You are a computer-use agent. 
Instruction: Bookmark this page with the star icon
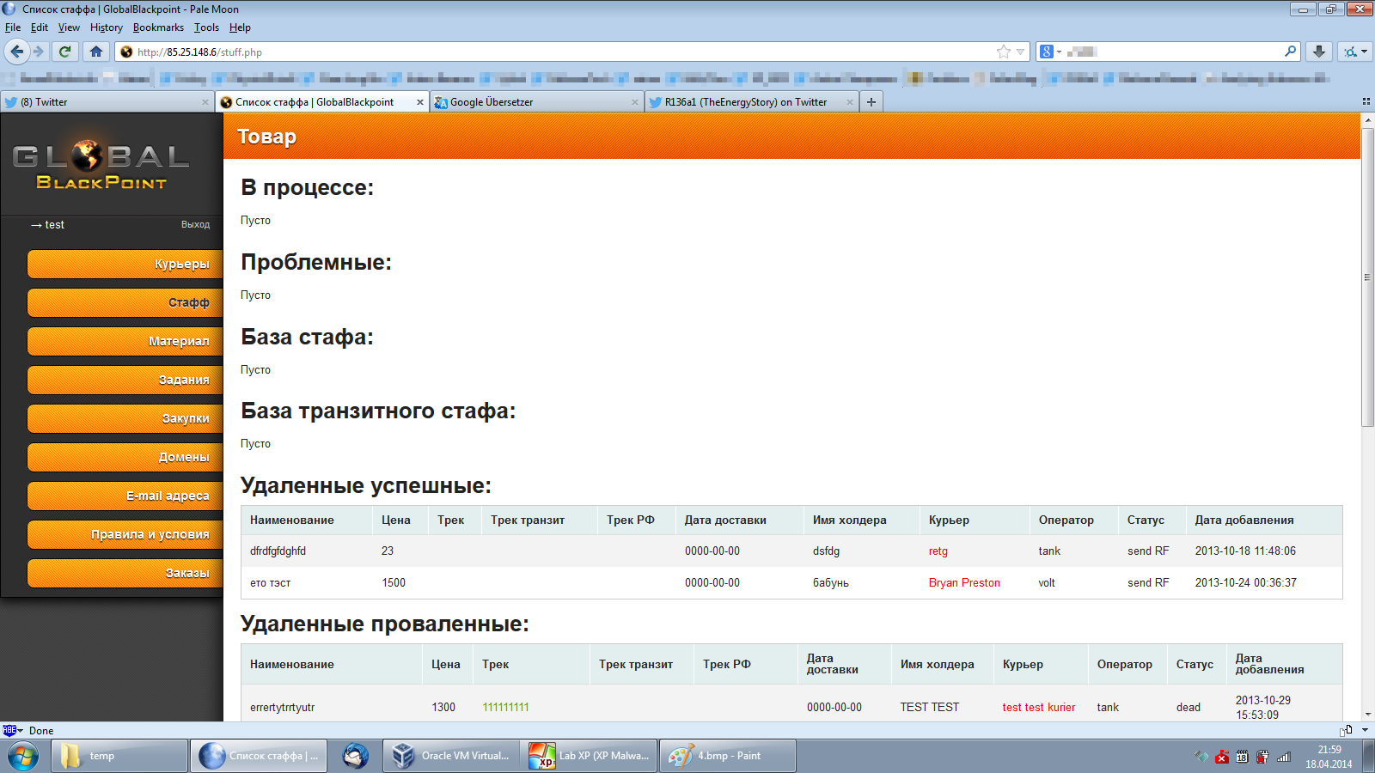point(1004,52)
